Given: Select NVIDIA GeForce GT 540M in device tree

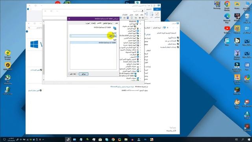Looking at the screenshot, I should (128, 76).
